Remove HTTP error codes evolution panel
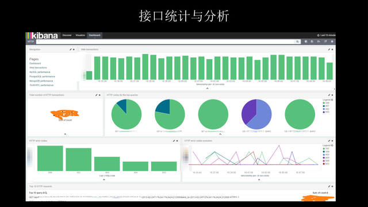 point(332,141)
